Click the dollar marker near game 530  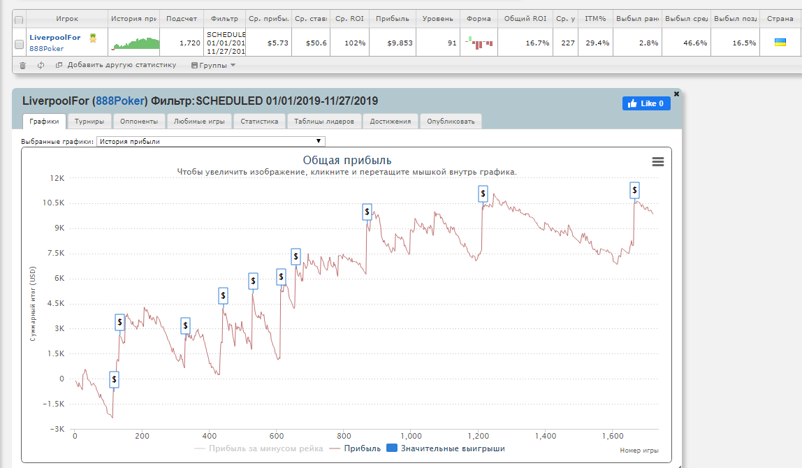click(x=253, y=281)
